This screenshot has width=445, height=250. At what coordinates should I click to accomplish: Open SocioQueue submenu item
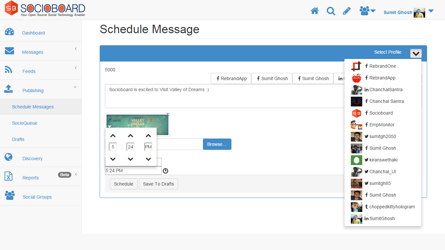point(25,123)
